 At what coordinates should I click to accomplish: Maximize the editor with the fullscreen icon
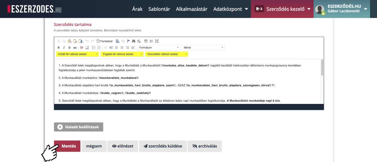157,41
